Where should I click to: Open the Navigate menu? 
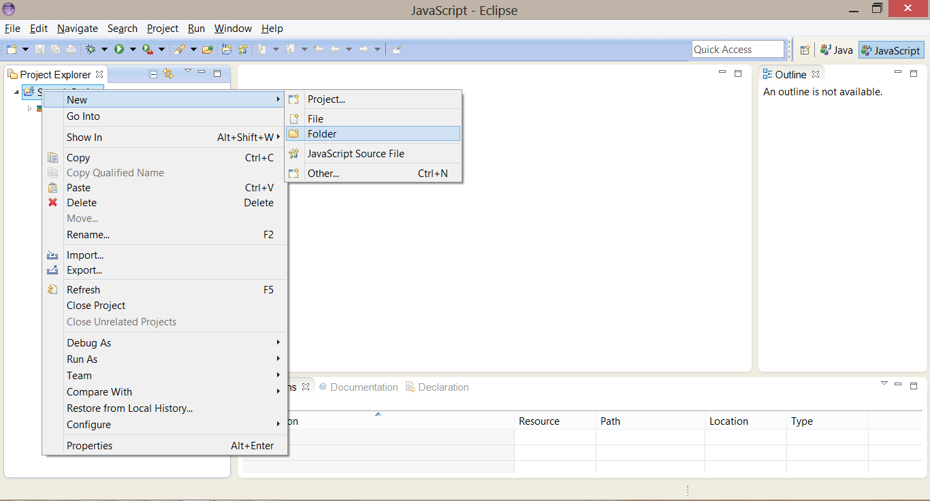(77, 29)
